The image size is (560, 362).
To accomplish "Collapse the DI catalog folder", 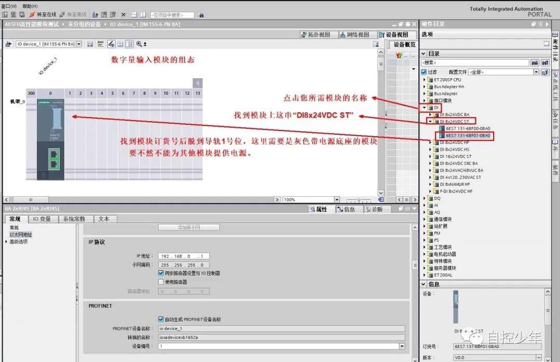I will 424,107.
